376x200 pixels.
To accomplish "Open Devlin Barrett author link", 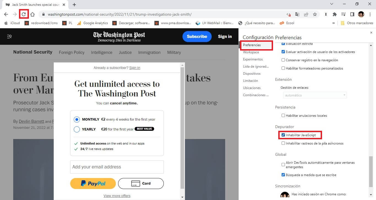I will (31, 121).
